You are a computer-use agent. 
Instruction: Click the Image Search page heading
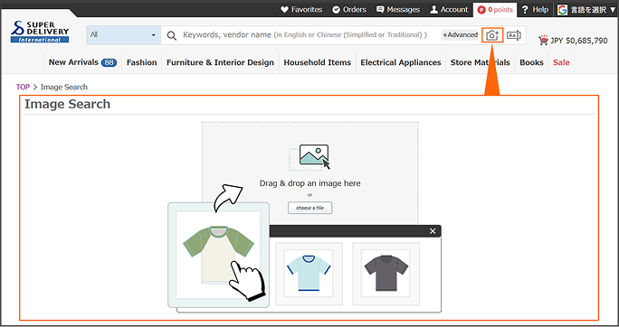coord(68,104)
